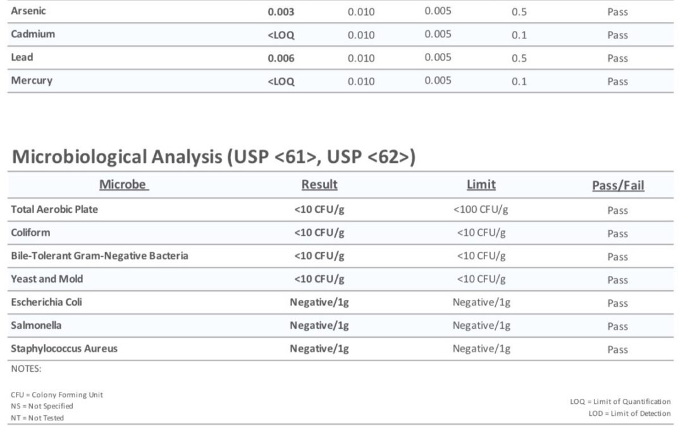683x426 pixels.
Task: Click Arsenic result value 0.003
Action: [x=281, y=12]
